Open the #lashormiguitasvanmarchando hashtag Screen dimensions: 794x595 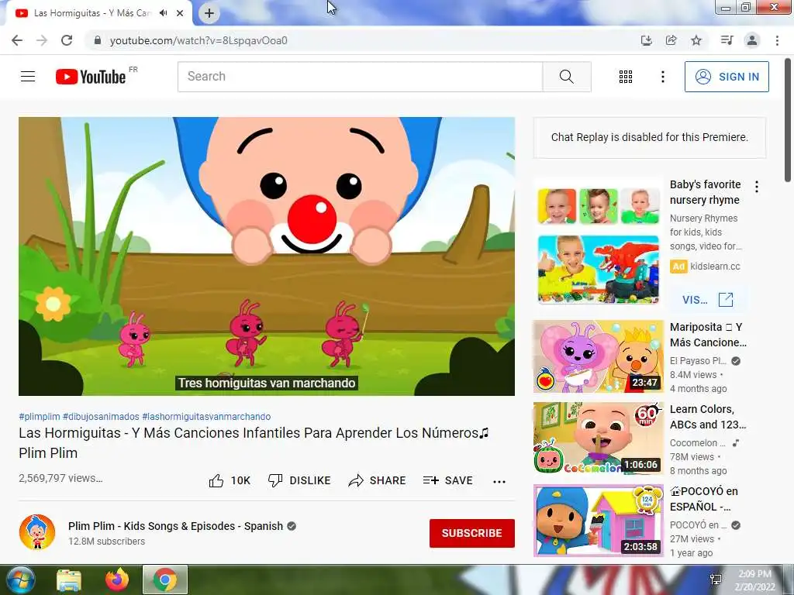tap(206, 416)
